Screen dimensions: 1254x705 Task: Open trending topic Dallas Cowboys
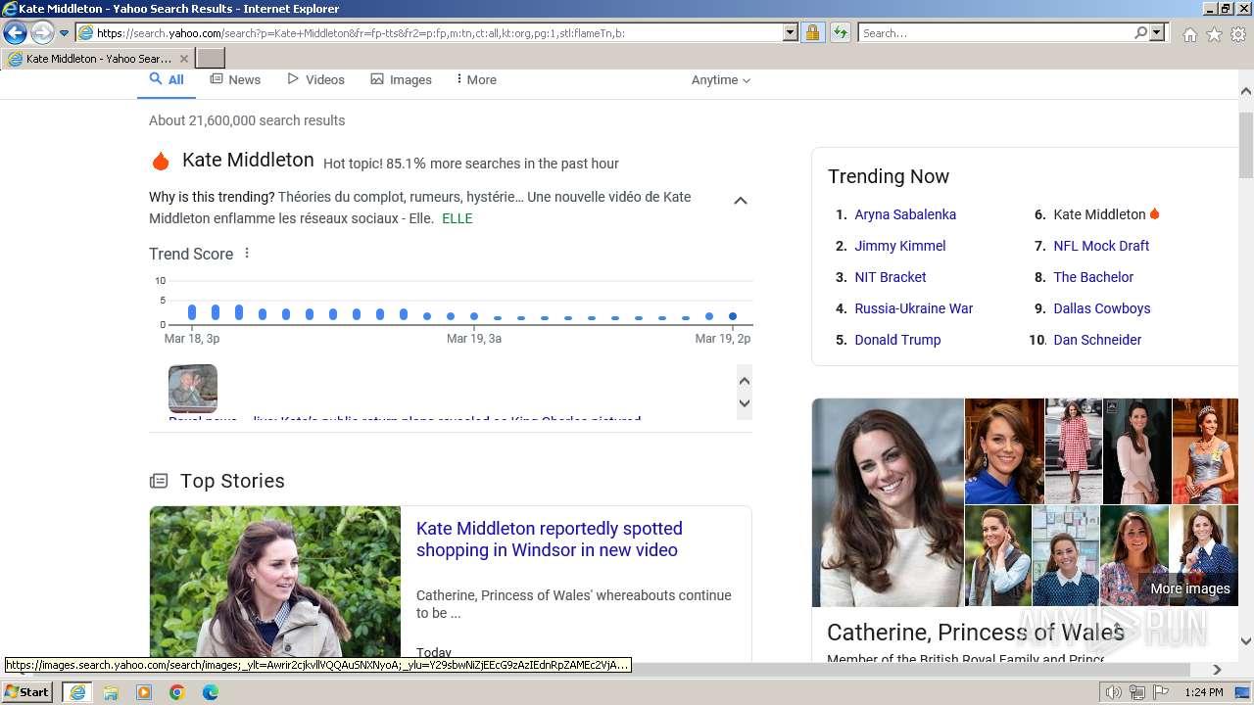[x=1102, y=308]
